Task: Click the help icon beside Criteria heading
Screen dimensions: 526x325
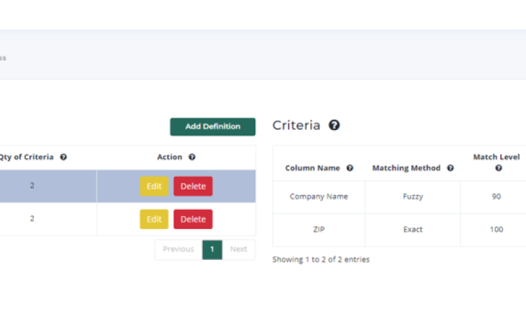Action: (x=334, y=125)
